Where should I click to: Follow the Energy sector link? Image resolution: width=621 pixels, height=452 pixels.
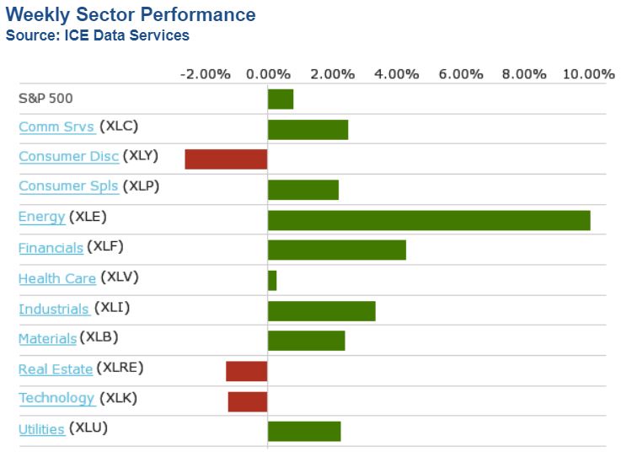(41, 218)
